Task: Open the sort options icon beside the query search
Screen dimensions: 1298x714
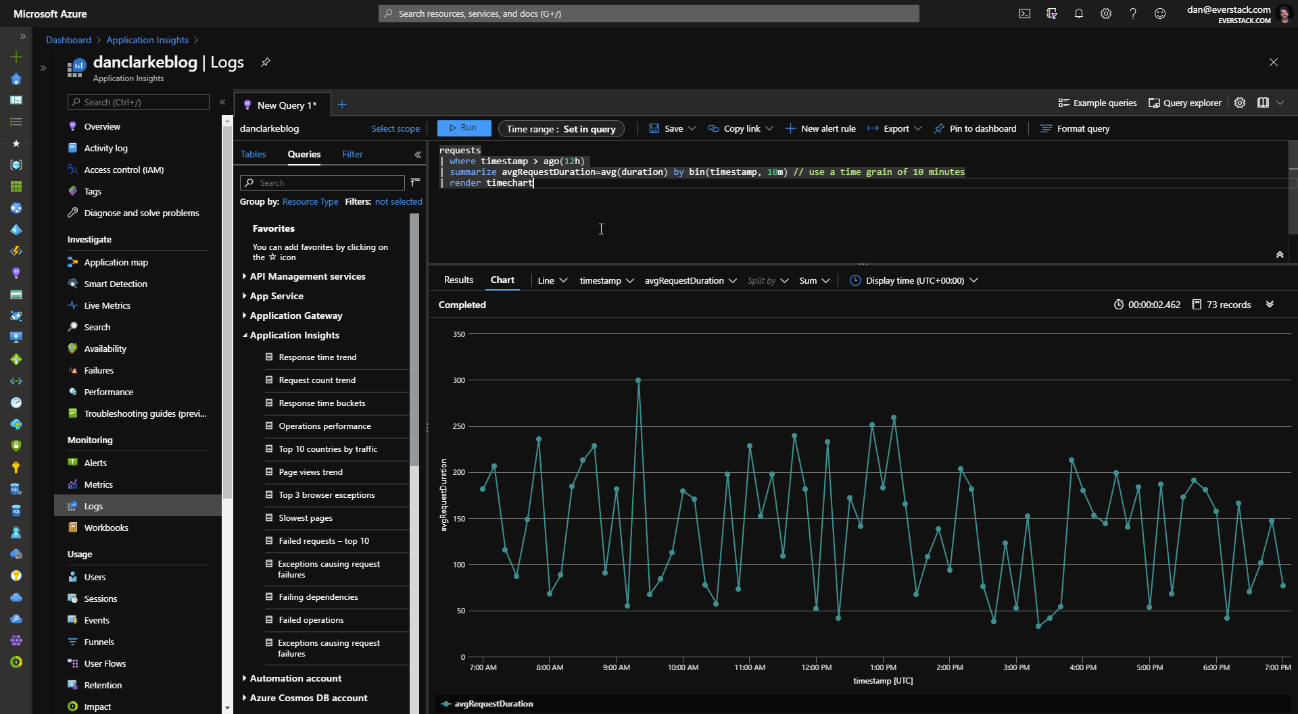Action: [415, 182]
